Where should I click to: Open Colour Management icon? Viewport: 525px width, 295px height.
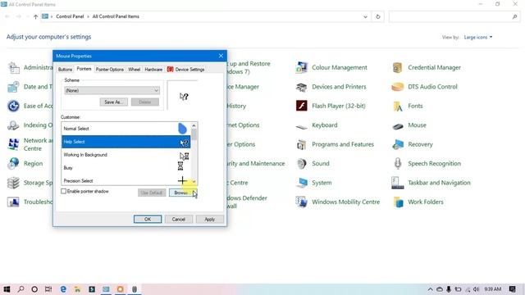click(301, 67)
